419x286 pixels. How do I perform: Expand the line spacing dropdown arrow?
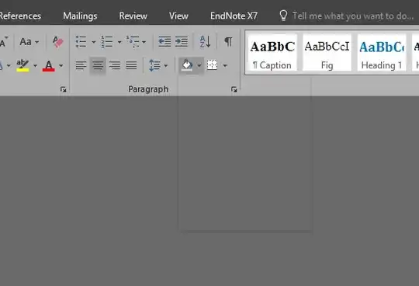tap(166, 65)
